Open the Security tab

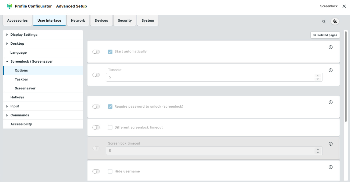pyautogui.click(x=125, y=20)
